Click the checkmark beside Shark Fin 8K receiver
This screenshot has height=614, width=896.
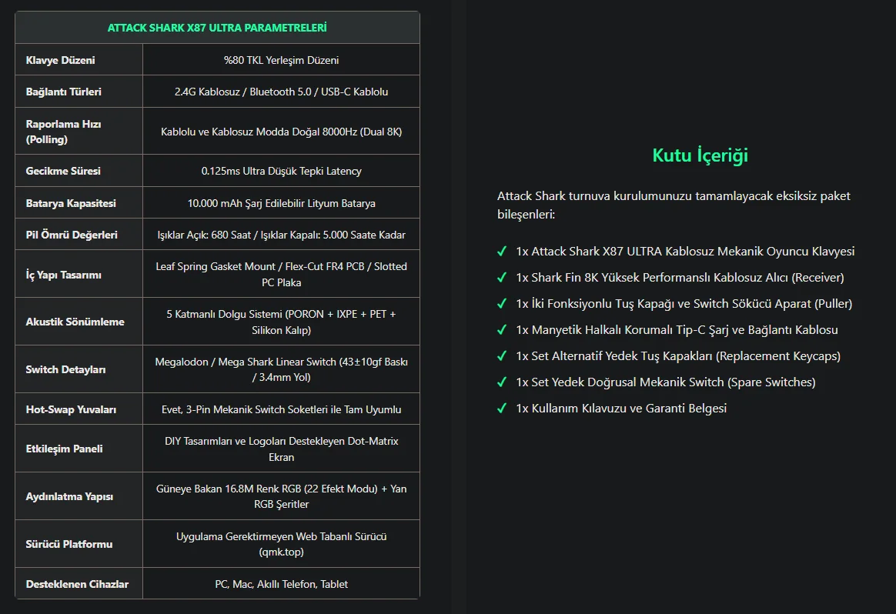coord(502,278)
